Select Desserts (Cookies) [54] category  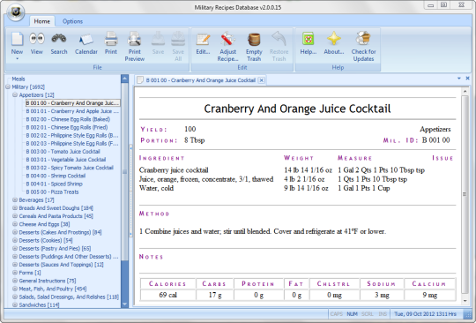tap(46, 240)
